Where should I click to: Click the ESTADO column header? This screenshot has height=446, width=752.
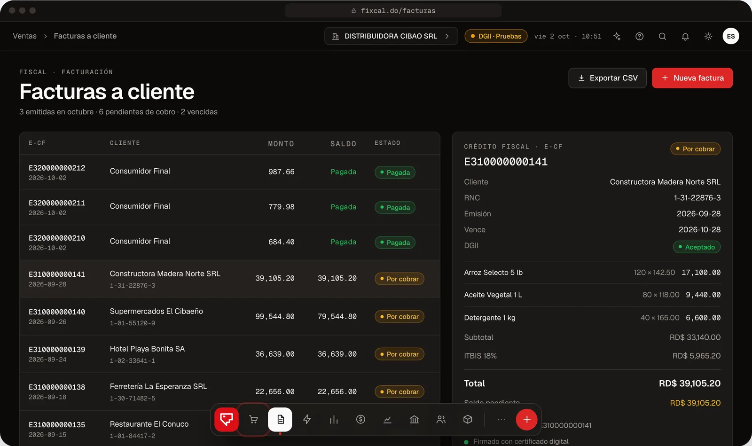387,143
